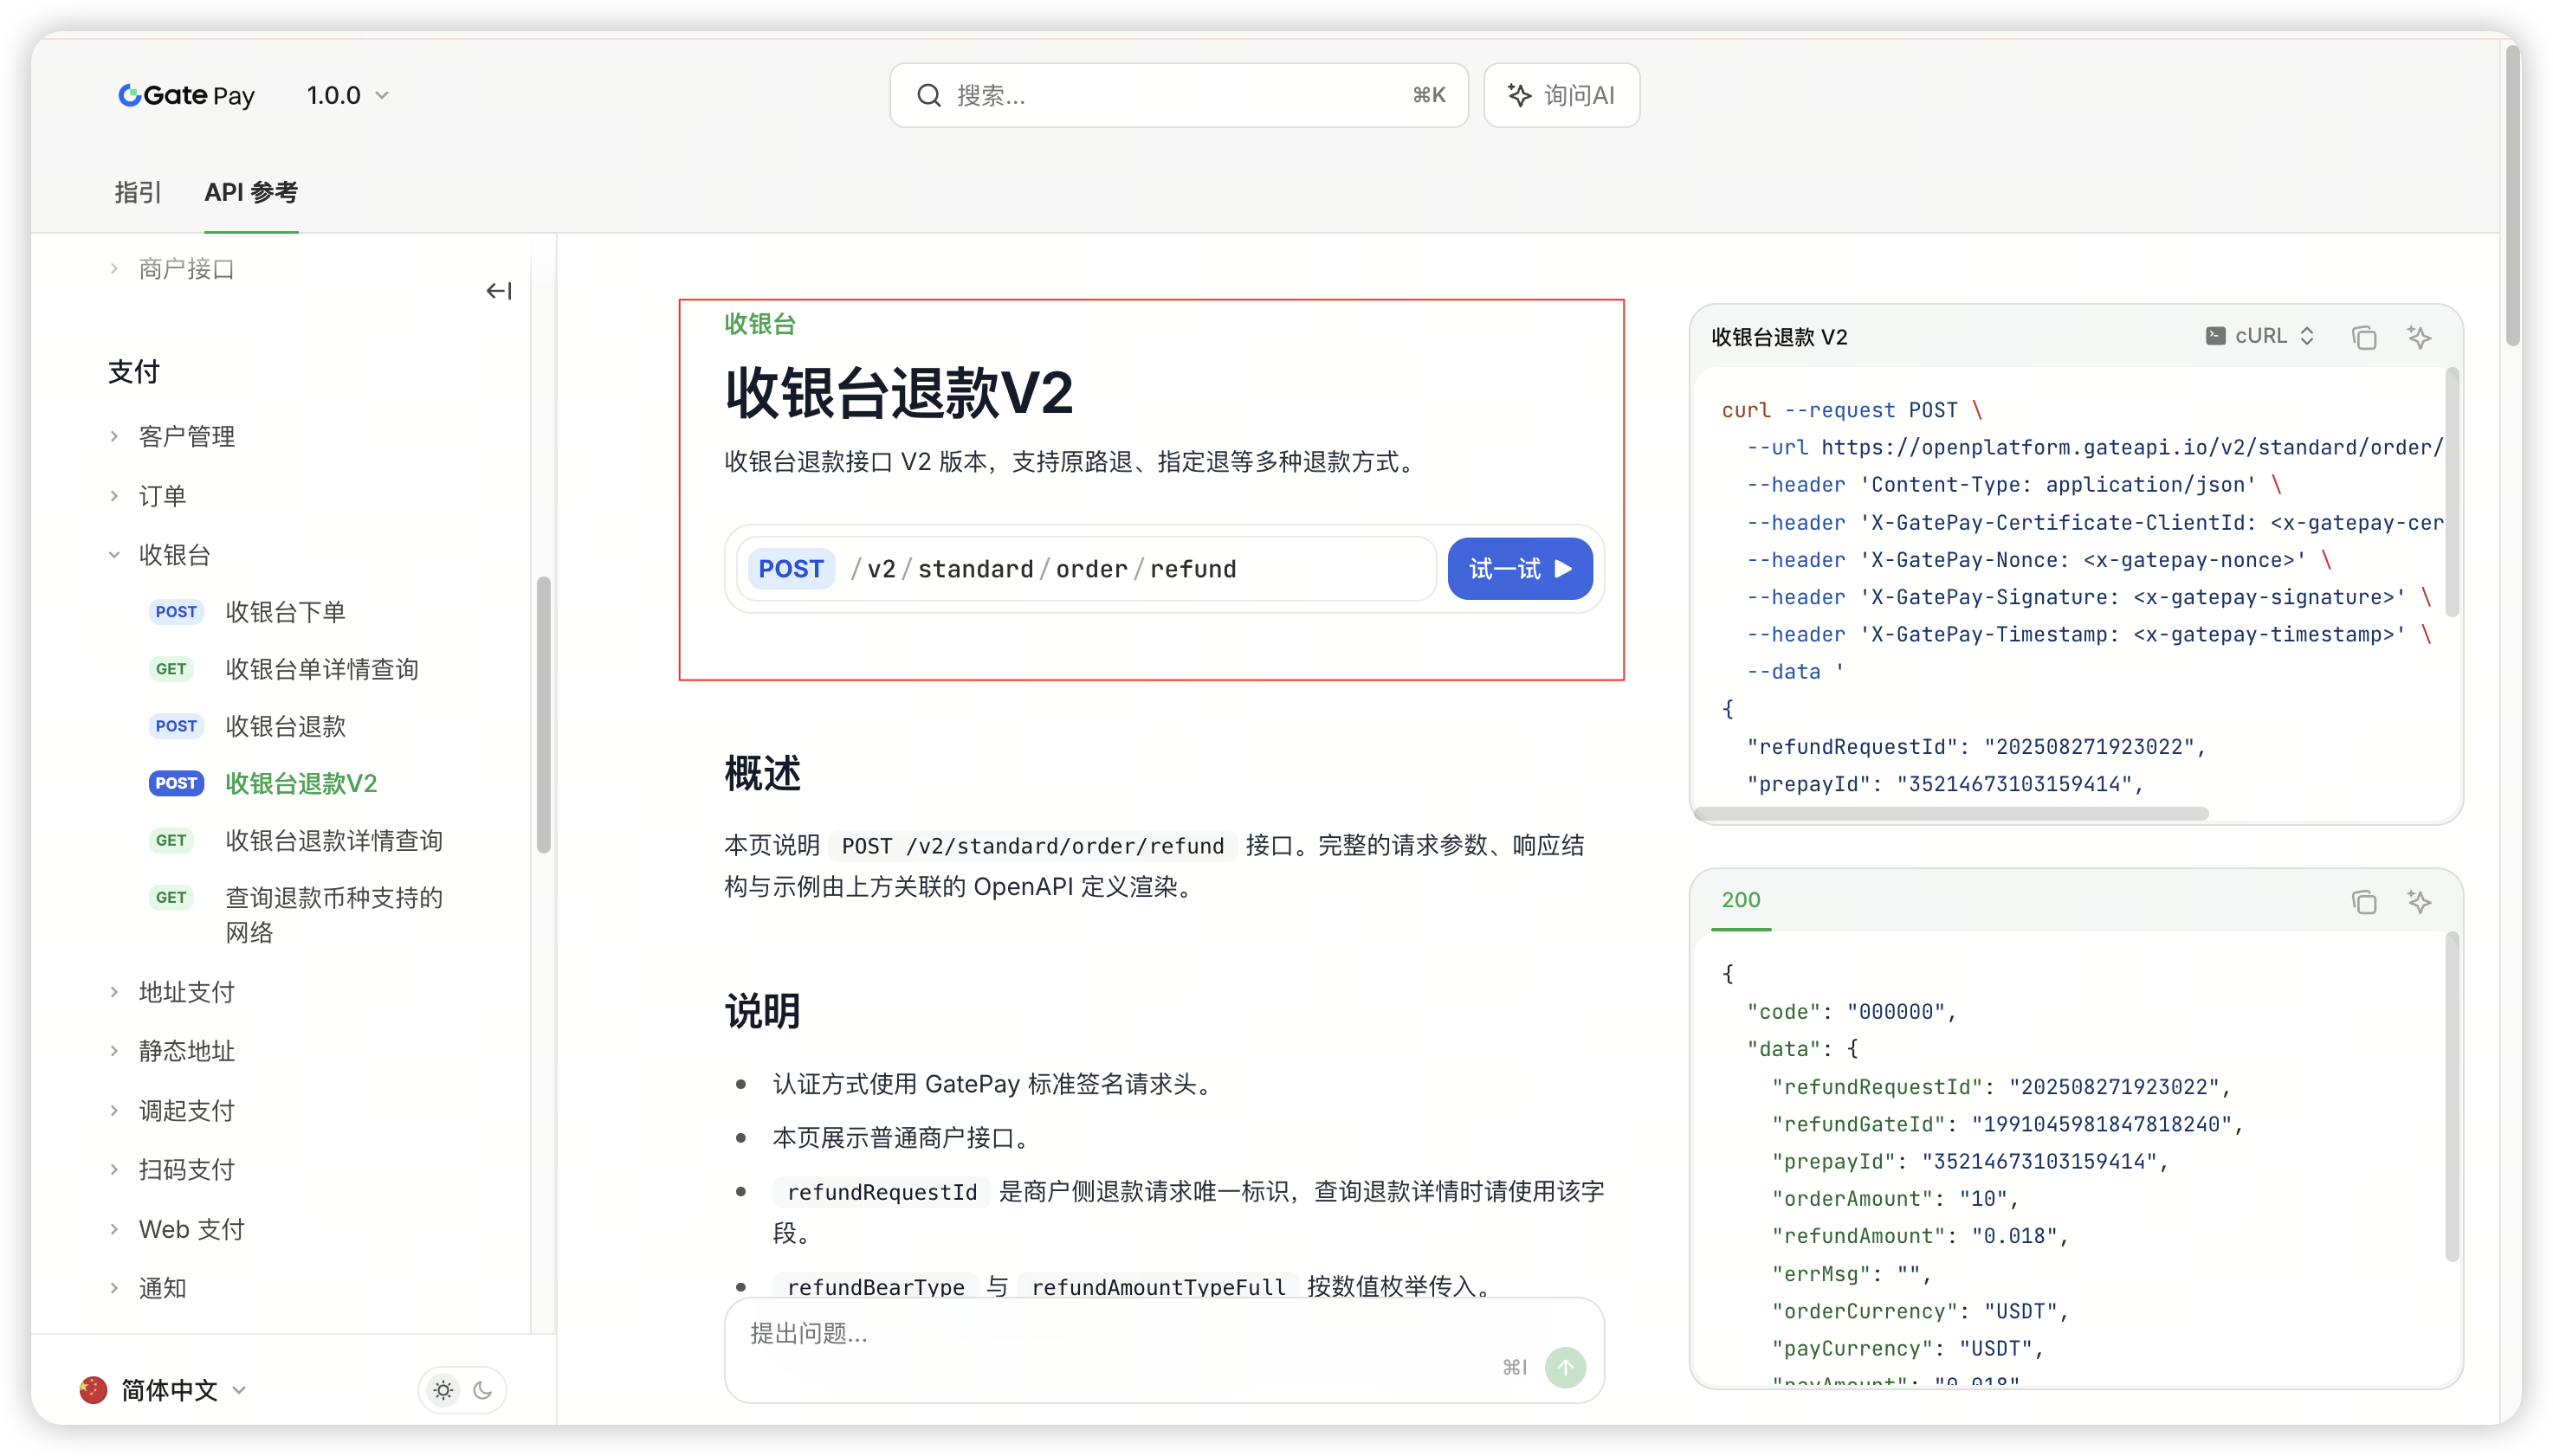Select the 200 response tab
Viewport: 2553px width, 1456px height.
(x=1741, y=900)
